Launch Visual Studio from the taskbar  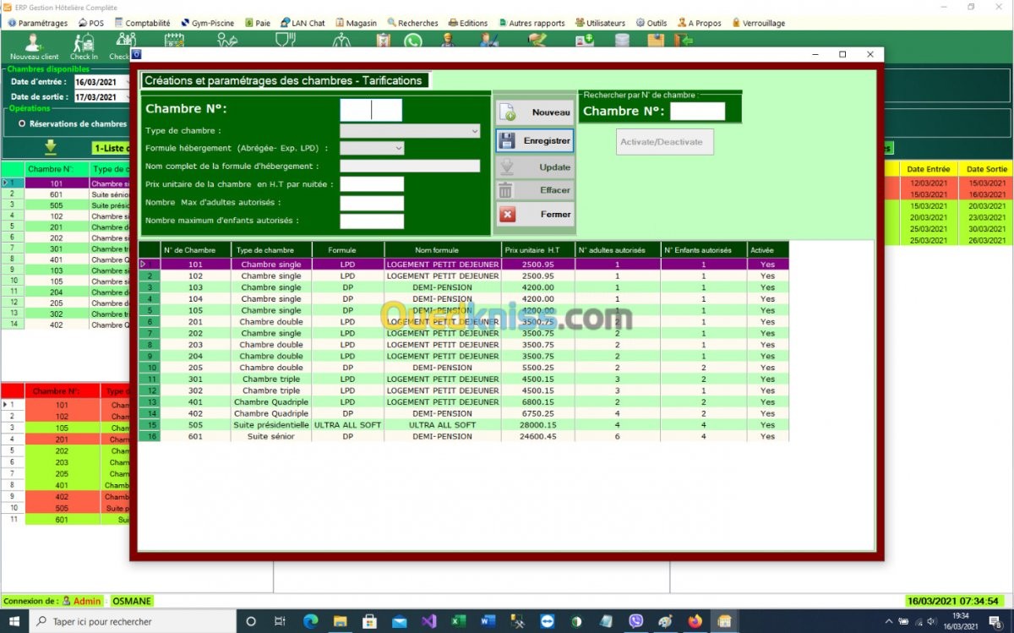point(428,621)
